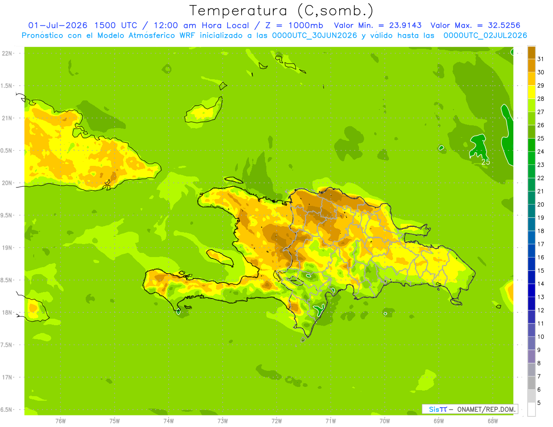The image size is (553, 427).
Task: Select the date text '01-Jul-2026 1500 UTC'
Action: click(82, 26)
